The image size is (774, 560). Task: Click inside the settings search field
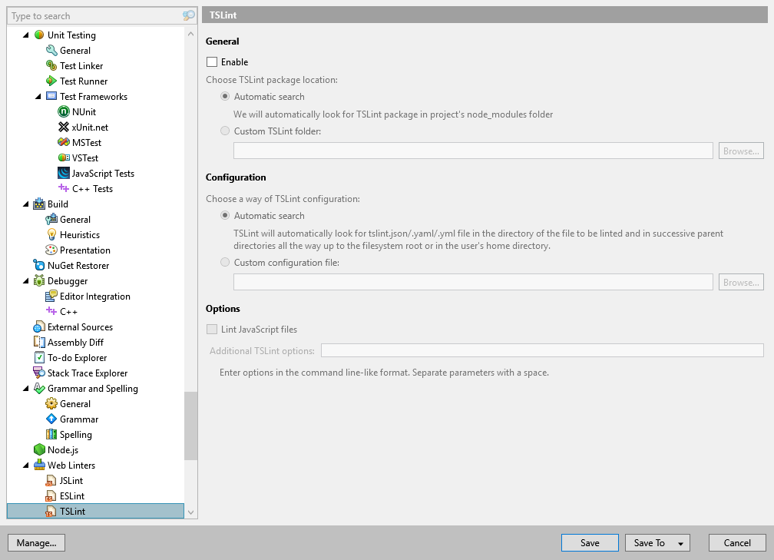[x=92, y=15]
